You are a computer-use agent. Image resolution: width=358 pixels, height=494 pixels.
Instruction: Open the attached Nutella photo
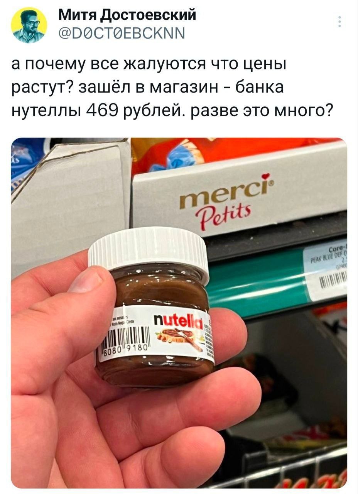click(179, 313)
